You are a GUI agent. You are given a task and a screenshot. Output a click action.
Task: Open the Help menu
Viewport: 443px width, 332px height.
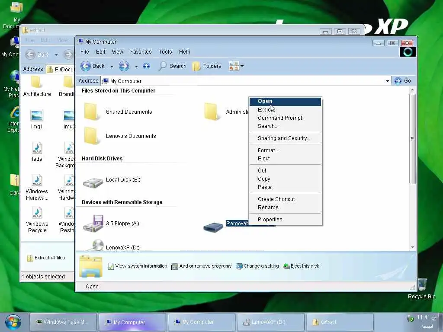pyautogui.click(x=184, y=52)
